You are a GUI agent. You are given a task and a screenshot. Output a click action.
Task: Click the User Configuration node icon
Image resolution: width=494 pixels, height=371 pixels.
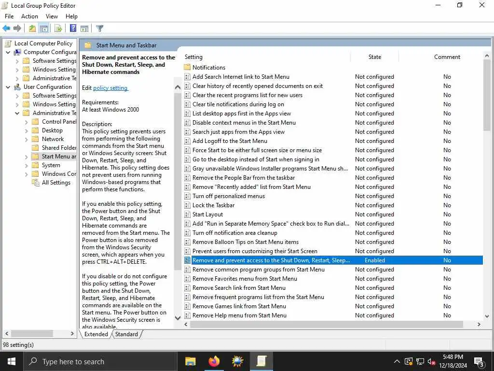coord(17,87)
